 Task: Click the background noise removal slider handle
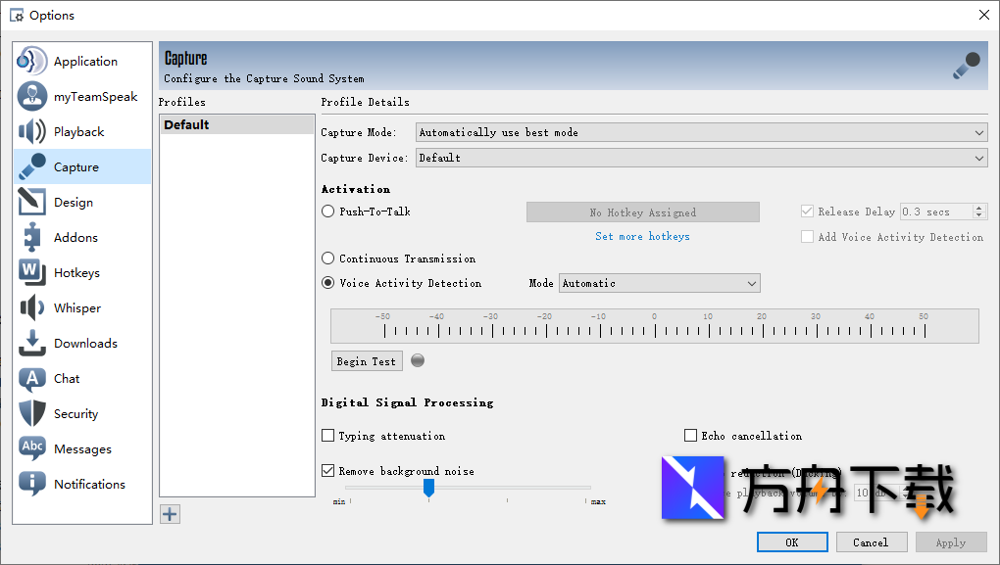[428, 487]
